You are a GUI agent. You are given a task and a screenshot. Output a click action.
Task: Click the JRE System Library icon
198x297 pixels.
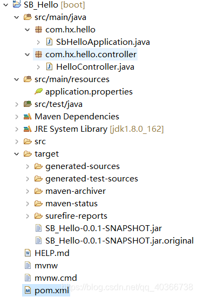pyautogui.click(x=28, y=129)
